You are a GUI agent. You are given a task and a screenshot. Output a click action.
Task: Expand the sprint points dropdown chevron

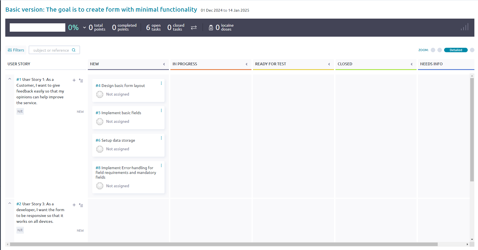(x=84, y=27)
